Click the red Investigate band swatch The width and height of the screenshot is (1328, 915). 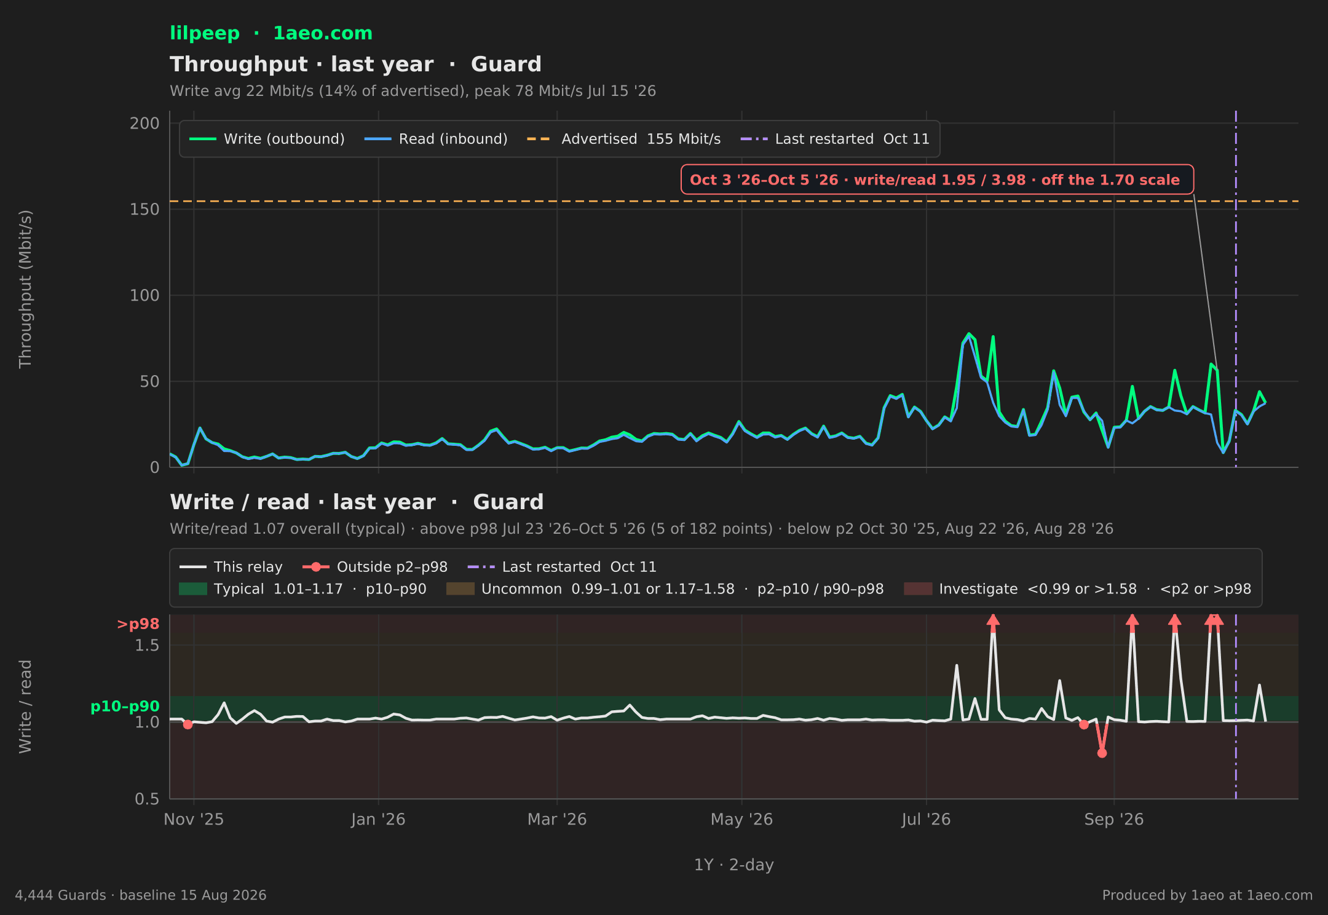pyautogui.click(x=918, y=589)
